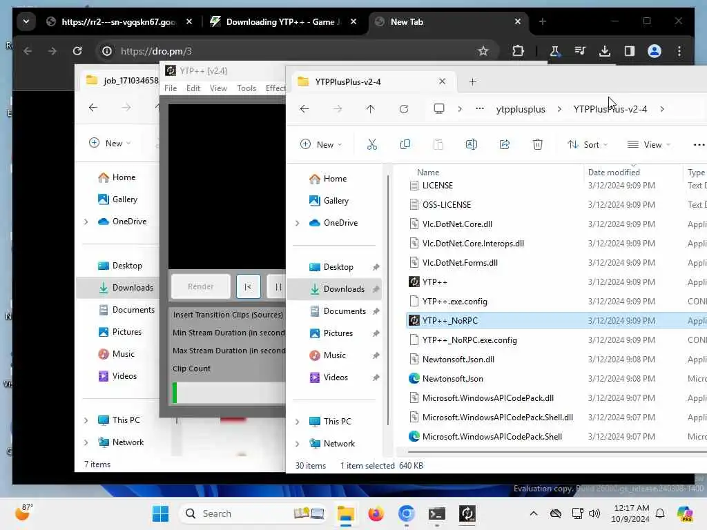This screenshot has height=530, width=707.
Task: Click the This PC monitor icon in address bar
Action: pos(438,109)
